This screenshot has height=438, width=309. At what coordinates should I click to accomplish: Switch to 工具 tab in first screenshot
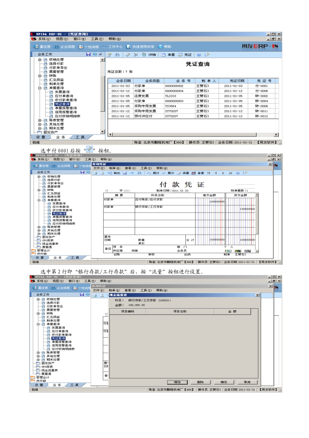pyautogui.click(x=80, y=137)
